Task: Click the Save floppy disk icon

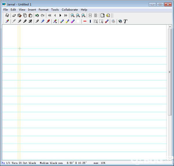Action: coord(7,15)
